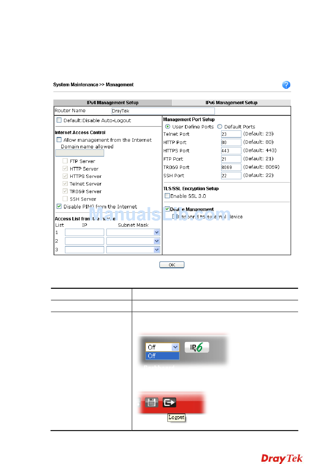
Task: Open Subnet Mask dropdown for list 2
Action: pos(157,241)
